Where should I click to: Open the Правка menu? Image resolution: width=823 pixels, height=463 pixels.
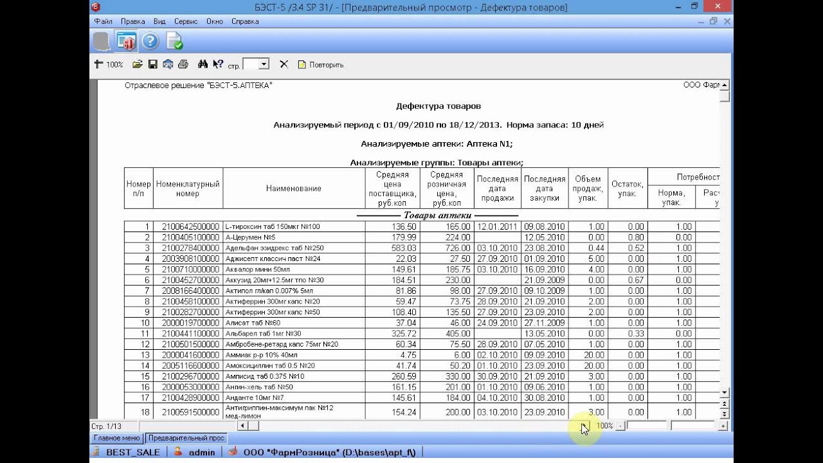132,21
